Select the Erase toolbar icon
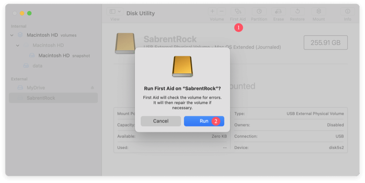Image resolution: width=365 pixels, height=183 pixels. (278, 11)
